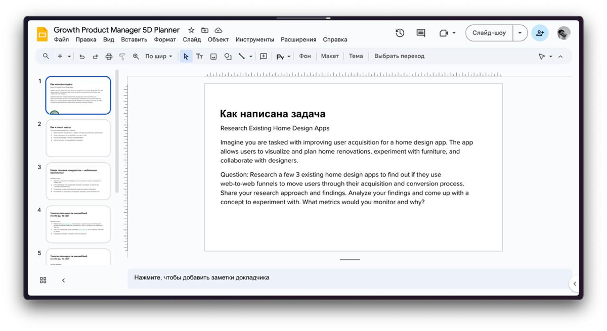The height and width of the screenshot is (331, 607).
Task: Show the side panel with right-edge arrow
Action: [574, 283]
